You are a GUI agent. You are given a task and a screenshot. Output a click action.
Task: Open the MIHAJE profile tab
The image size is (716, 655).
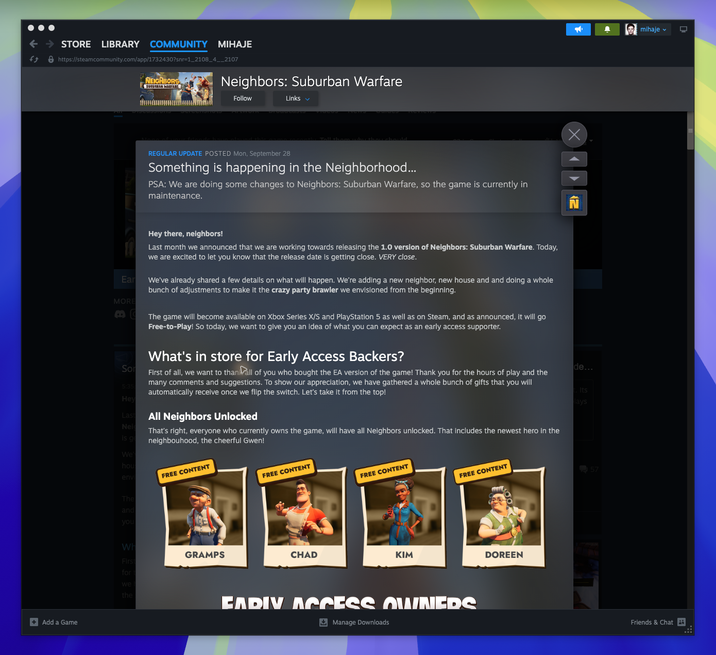235,44
